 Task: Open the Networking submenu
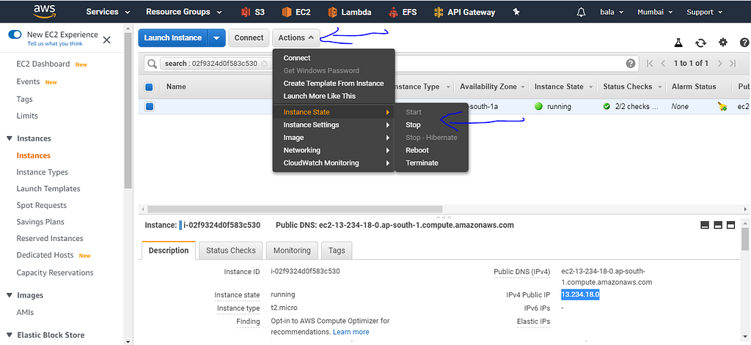334,150
